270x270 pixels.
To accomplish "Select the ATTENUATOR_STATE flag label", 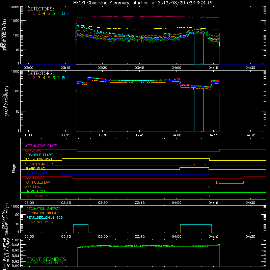I will [x=41, y=146].
